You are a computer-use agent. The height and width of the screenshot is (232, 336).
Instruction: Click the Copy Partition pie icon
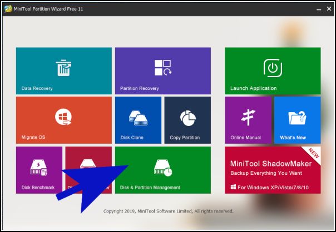188,118
